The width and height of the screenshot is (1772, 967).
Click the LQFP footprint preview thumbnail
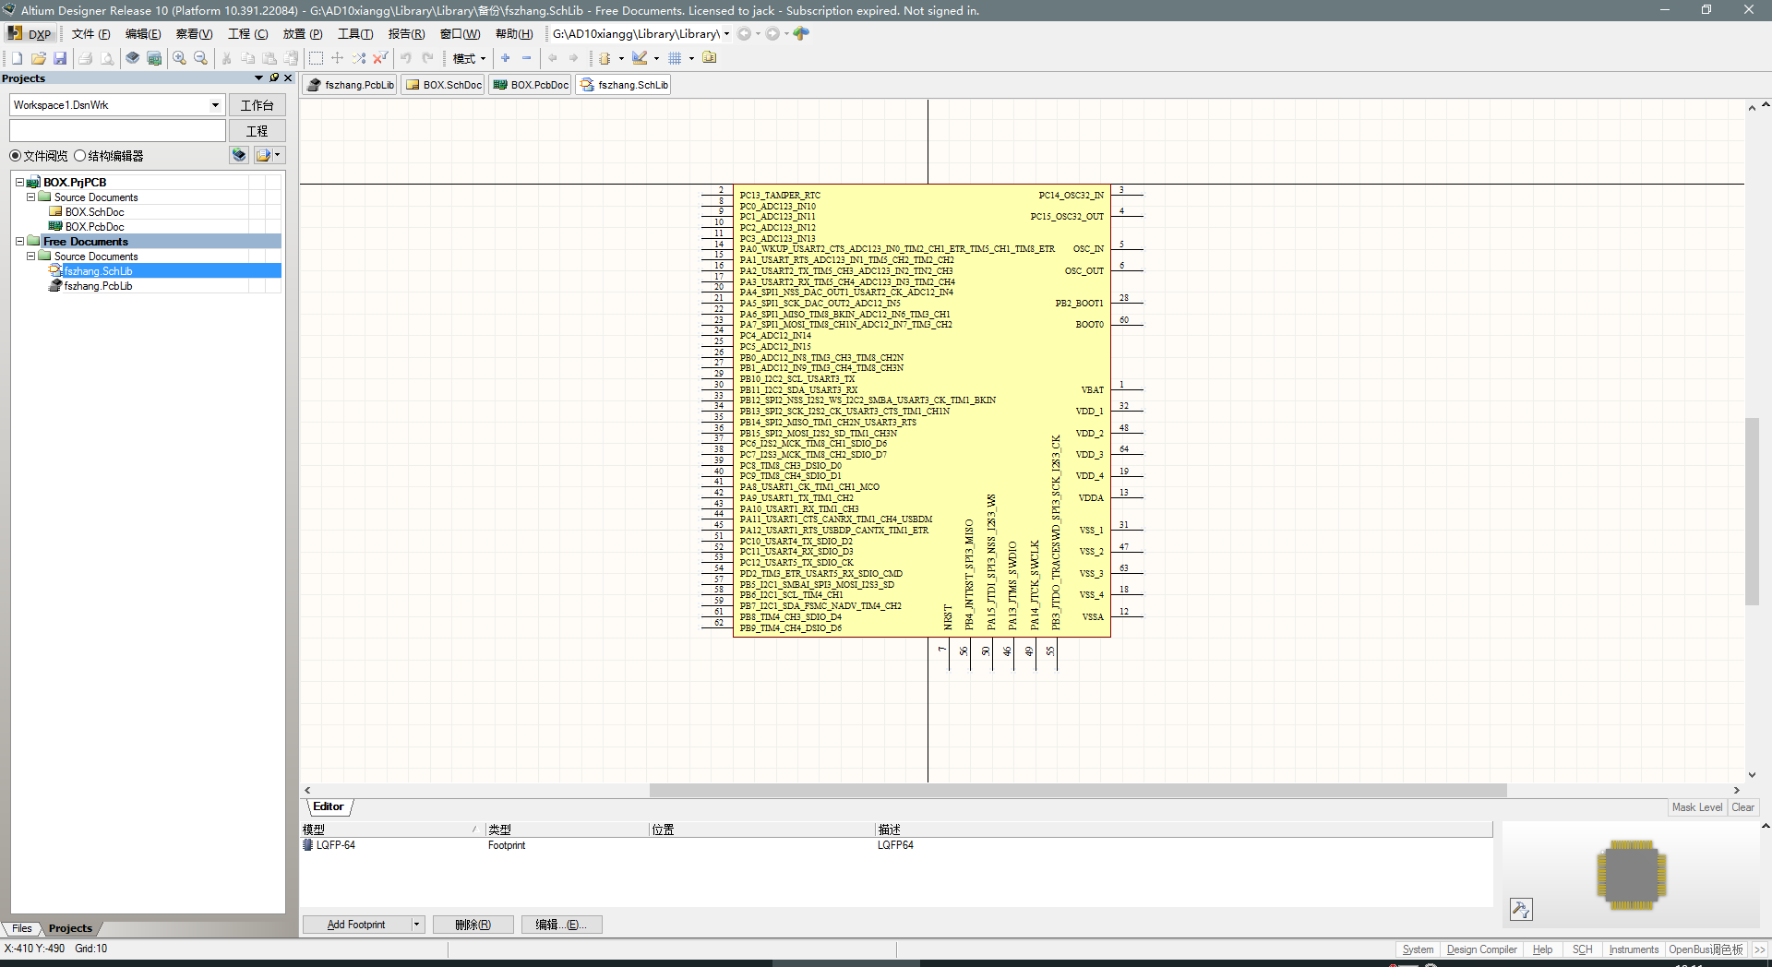tap(1631, 874)
